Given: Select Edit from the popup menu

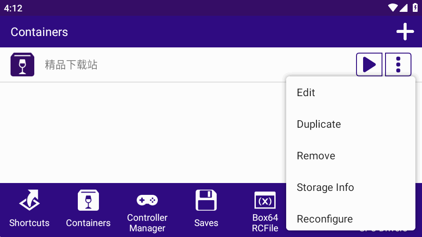Looking at the screenshot, I should click(x=306, y=93).
